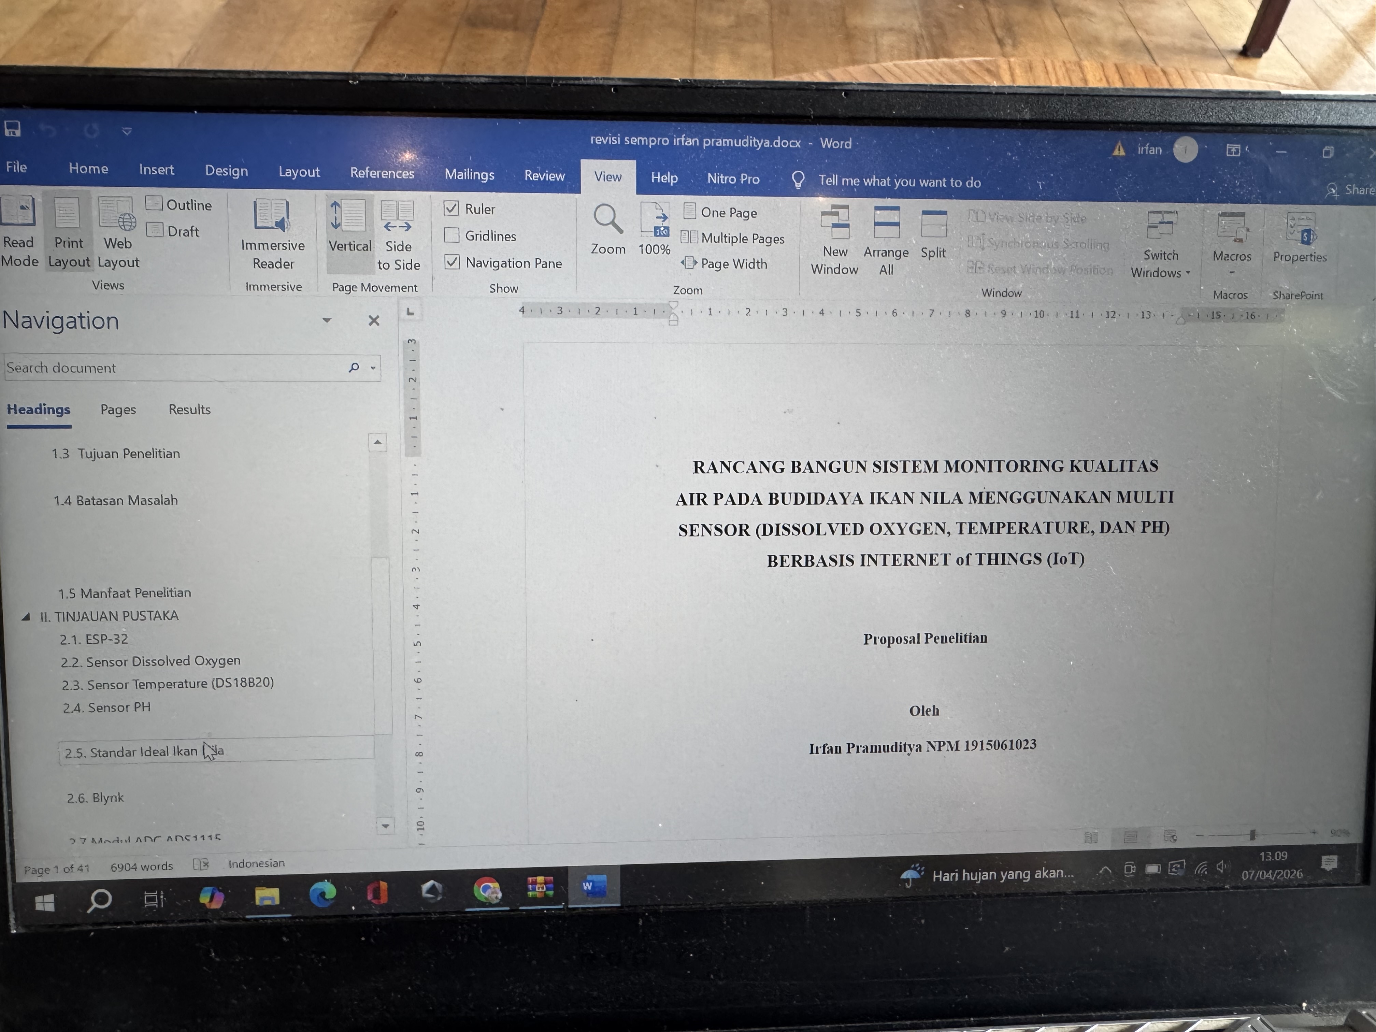Split the document window
Viewport: 1376px width, 1032px height.
click(933, 234)
